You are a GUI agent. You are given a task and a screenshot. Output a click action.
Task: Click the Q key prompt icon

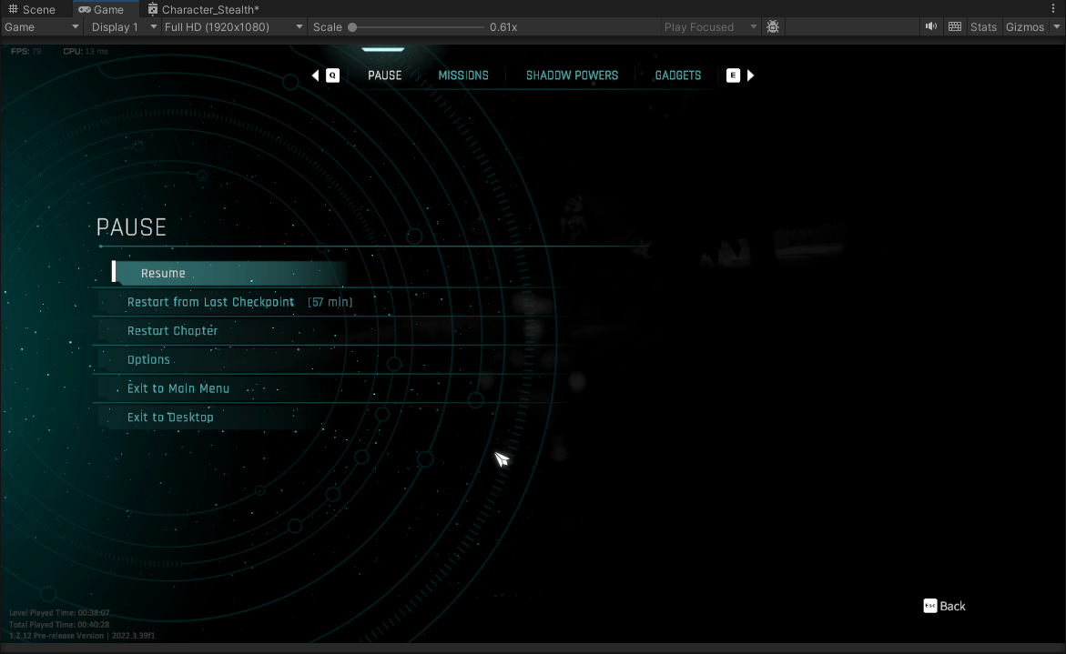(x=332, y=75)
